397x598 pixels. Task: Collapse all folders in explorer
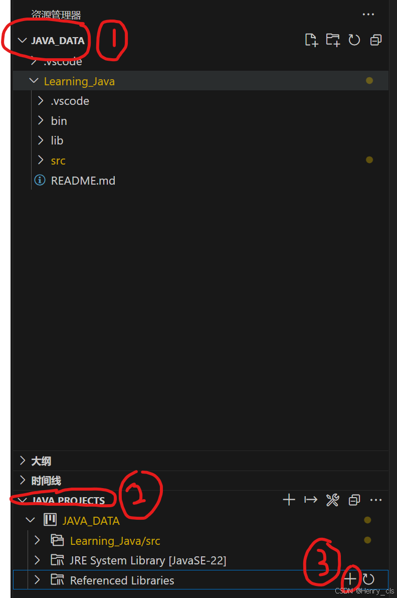tap(376, 40)
